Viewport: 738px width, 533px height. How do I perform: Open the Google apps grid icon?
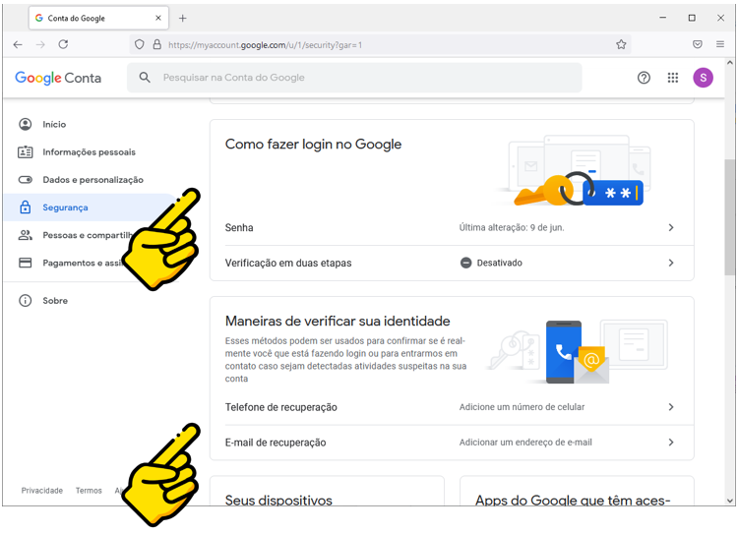coord(673,78)
